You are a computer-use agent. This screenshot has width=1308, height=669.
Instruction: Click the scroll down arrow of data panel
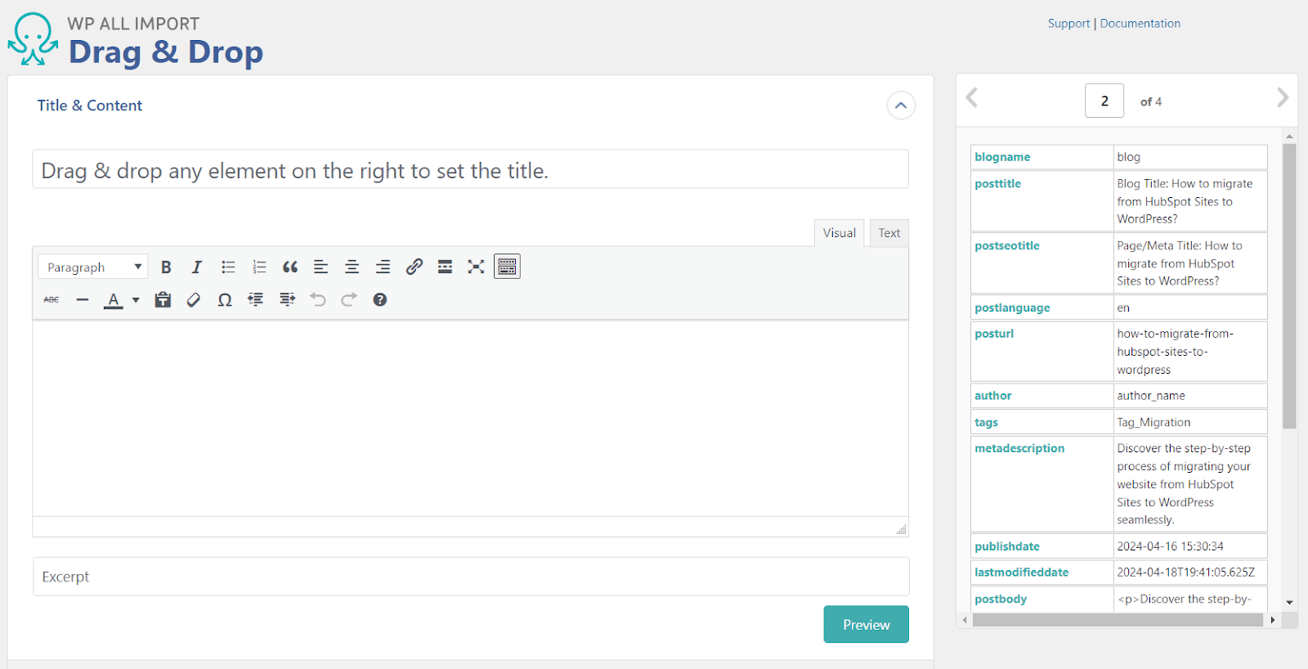[x=1289, y=603]
